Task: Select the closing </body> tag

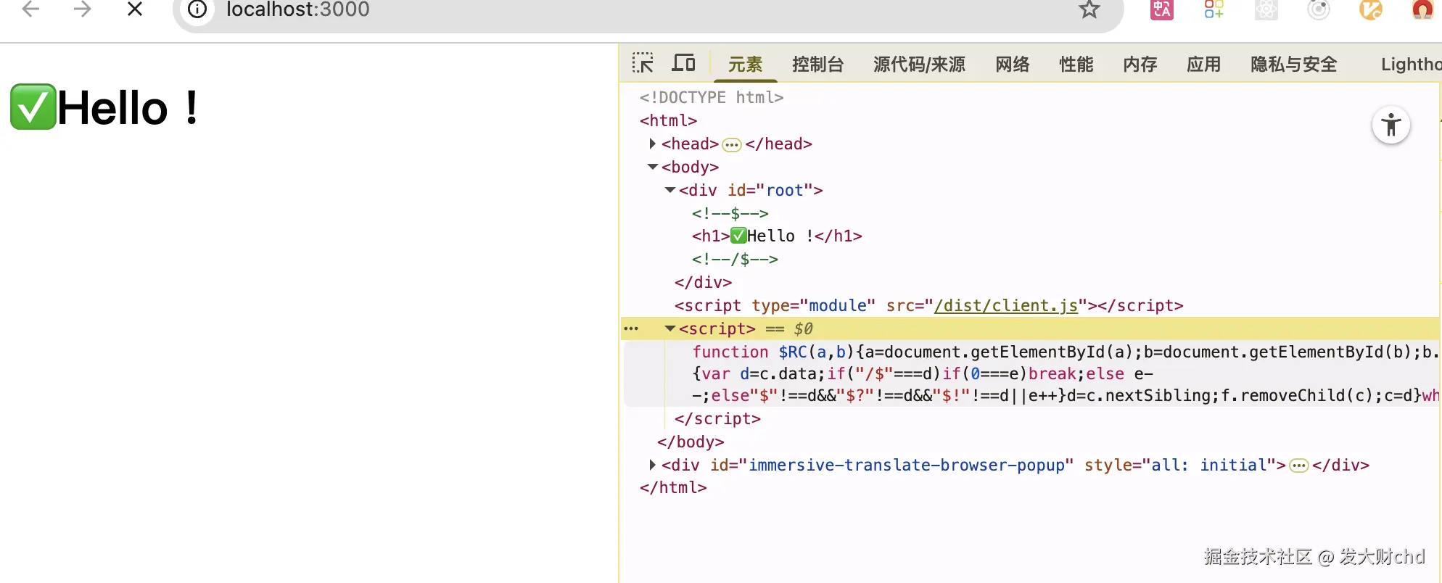Action: tap(691, 442)
